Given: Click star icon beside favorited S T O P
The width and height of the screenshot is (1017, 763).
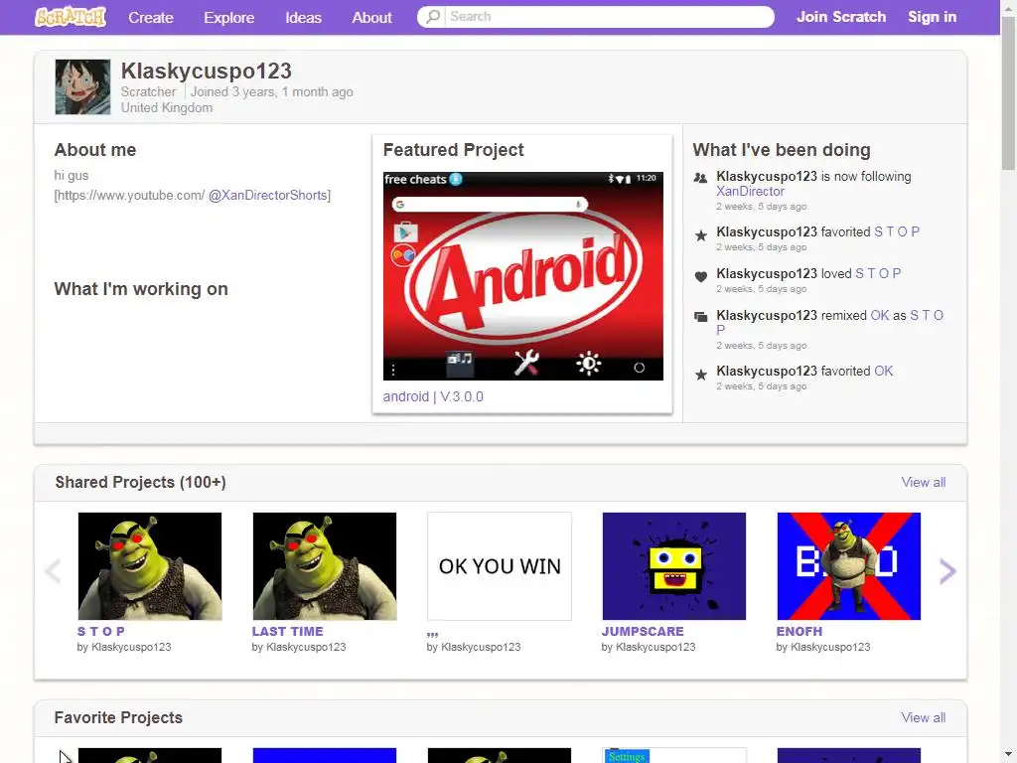Looking at the screenshot, I should pyautogui.click(x=700, y=234).
